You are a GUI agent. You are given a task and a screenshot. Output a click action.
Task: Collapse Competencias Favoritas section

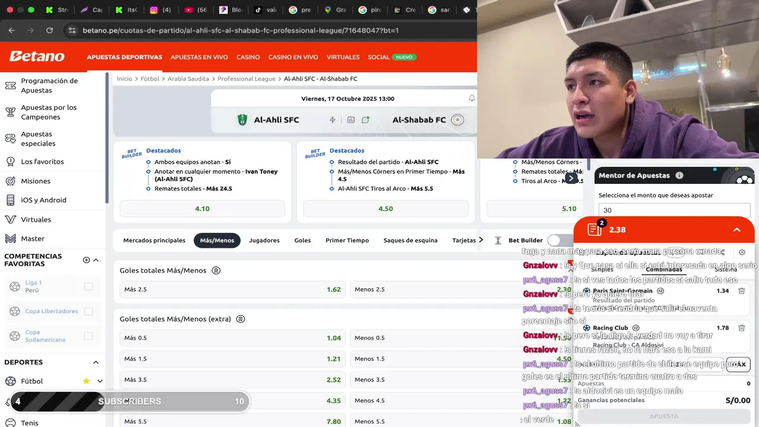coord(96,260)
